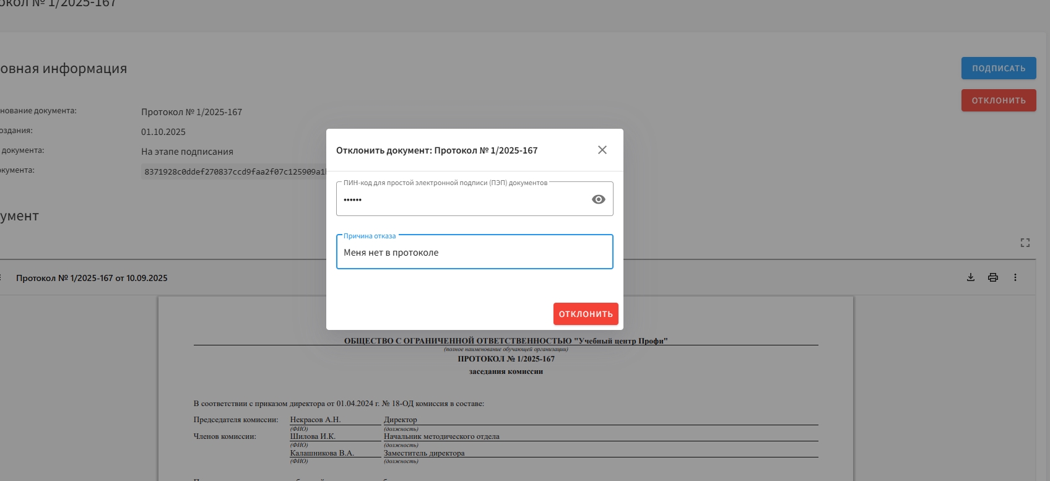This screenshot has width=1050, height=481.
Task: Open PDF viewer more options menu
Action: coord(1015,277)
